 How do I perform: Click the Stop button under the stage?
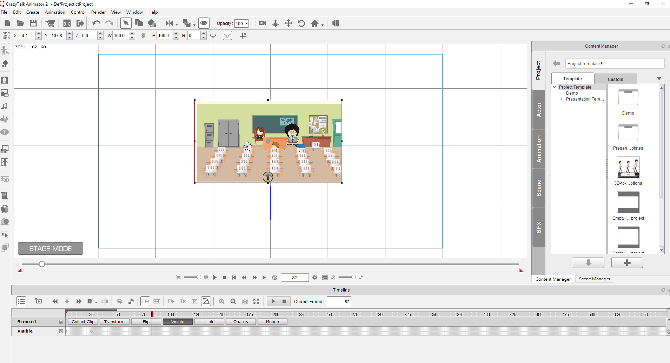click(224, 278)
